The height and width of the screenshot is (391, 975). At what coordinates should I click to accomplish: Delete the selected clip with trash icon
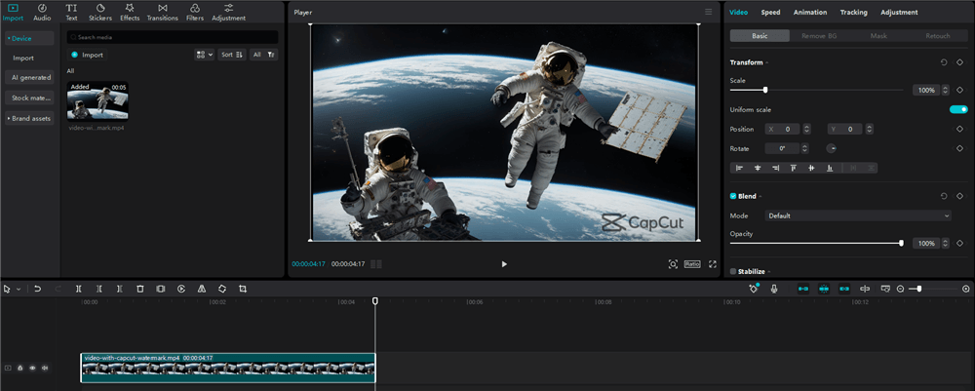(139, 289)
